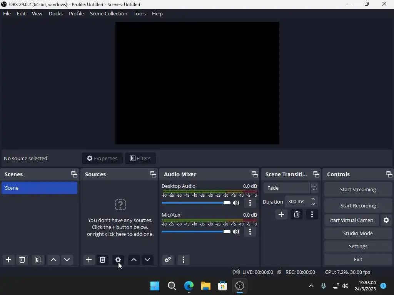
Task: Open the Profile menu
Action: (x=77, y=13)
